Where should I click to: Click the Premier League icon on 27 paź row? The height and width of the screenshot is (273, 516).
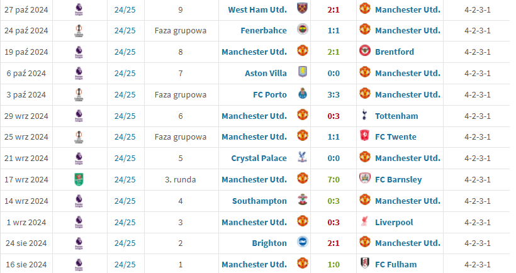tap(79, 10)
